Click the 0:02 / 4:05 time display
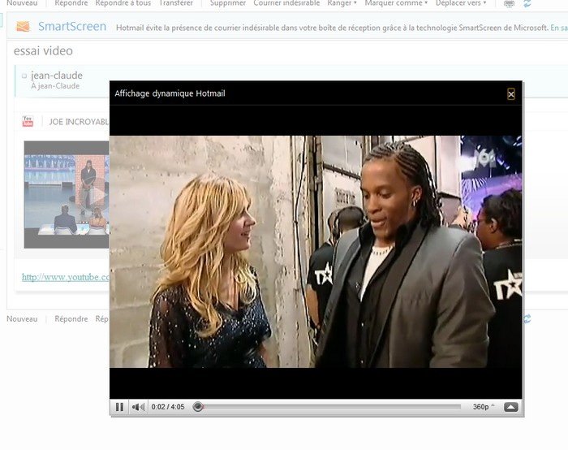Viewport: 568px width, 450px height. (168, 407)
